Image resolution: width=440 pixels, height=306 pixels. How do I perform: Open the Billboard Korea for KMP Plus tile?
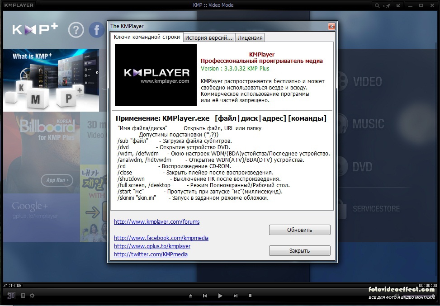click(42, 152)
